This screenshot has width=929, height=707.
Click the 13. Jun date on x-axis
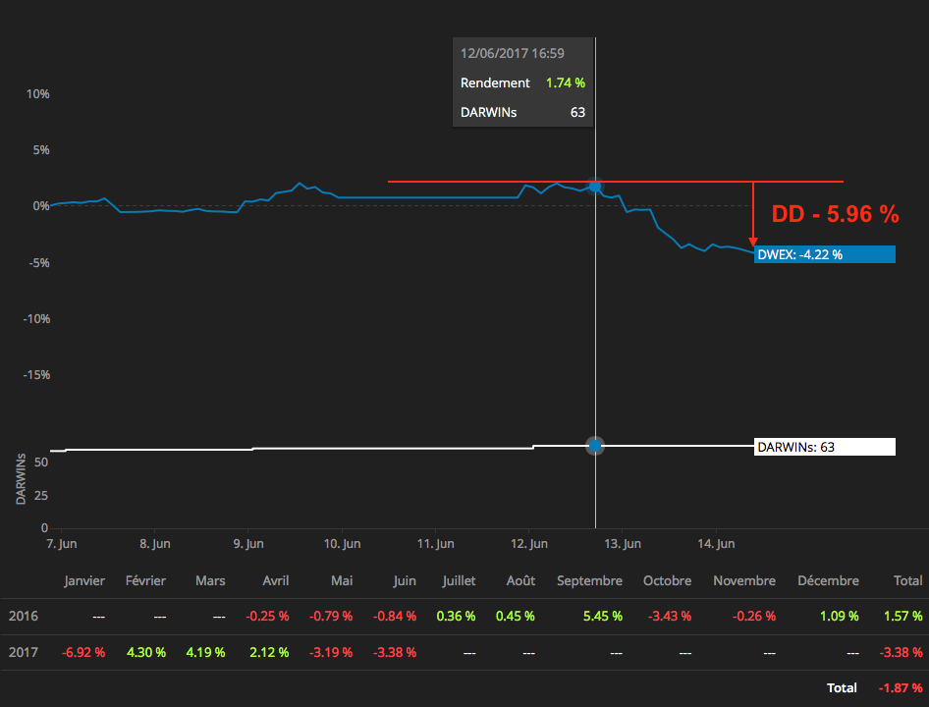(623, 543)
